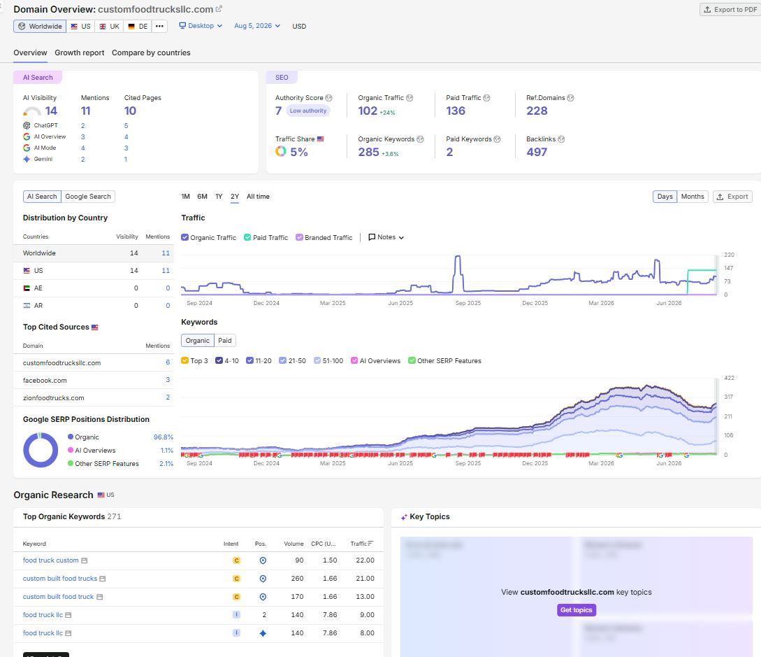Screen dimensions: 761x657
Task: Click Export button above Traffic chart
Action: point(732,197)
